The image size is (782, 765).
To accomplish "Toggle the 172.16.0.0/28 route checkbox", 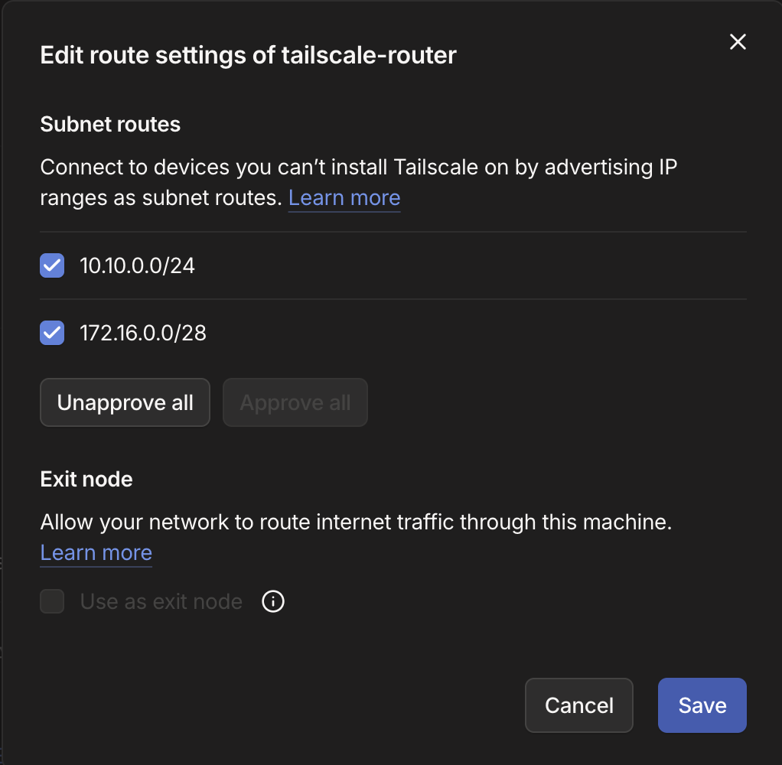I will point(52,333).
